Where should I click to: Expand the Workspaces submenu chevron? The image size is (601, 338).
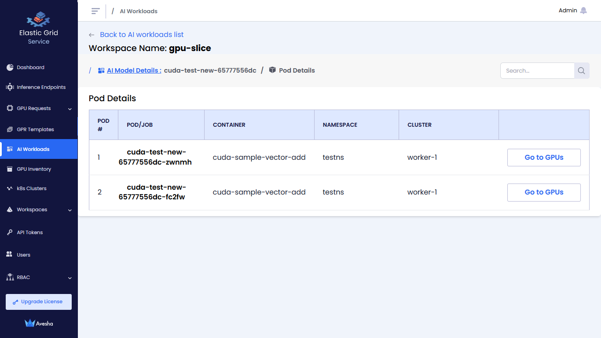tap(70, 210)
